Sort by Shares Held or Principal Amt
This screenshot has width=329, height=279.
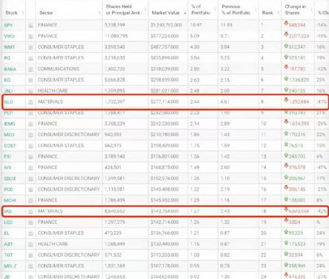(123, 10)
